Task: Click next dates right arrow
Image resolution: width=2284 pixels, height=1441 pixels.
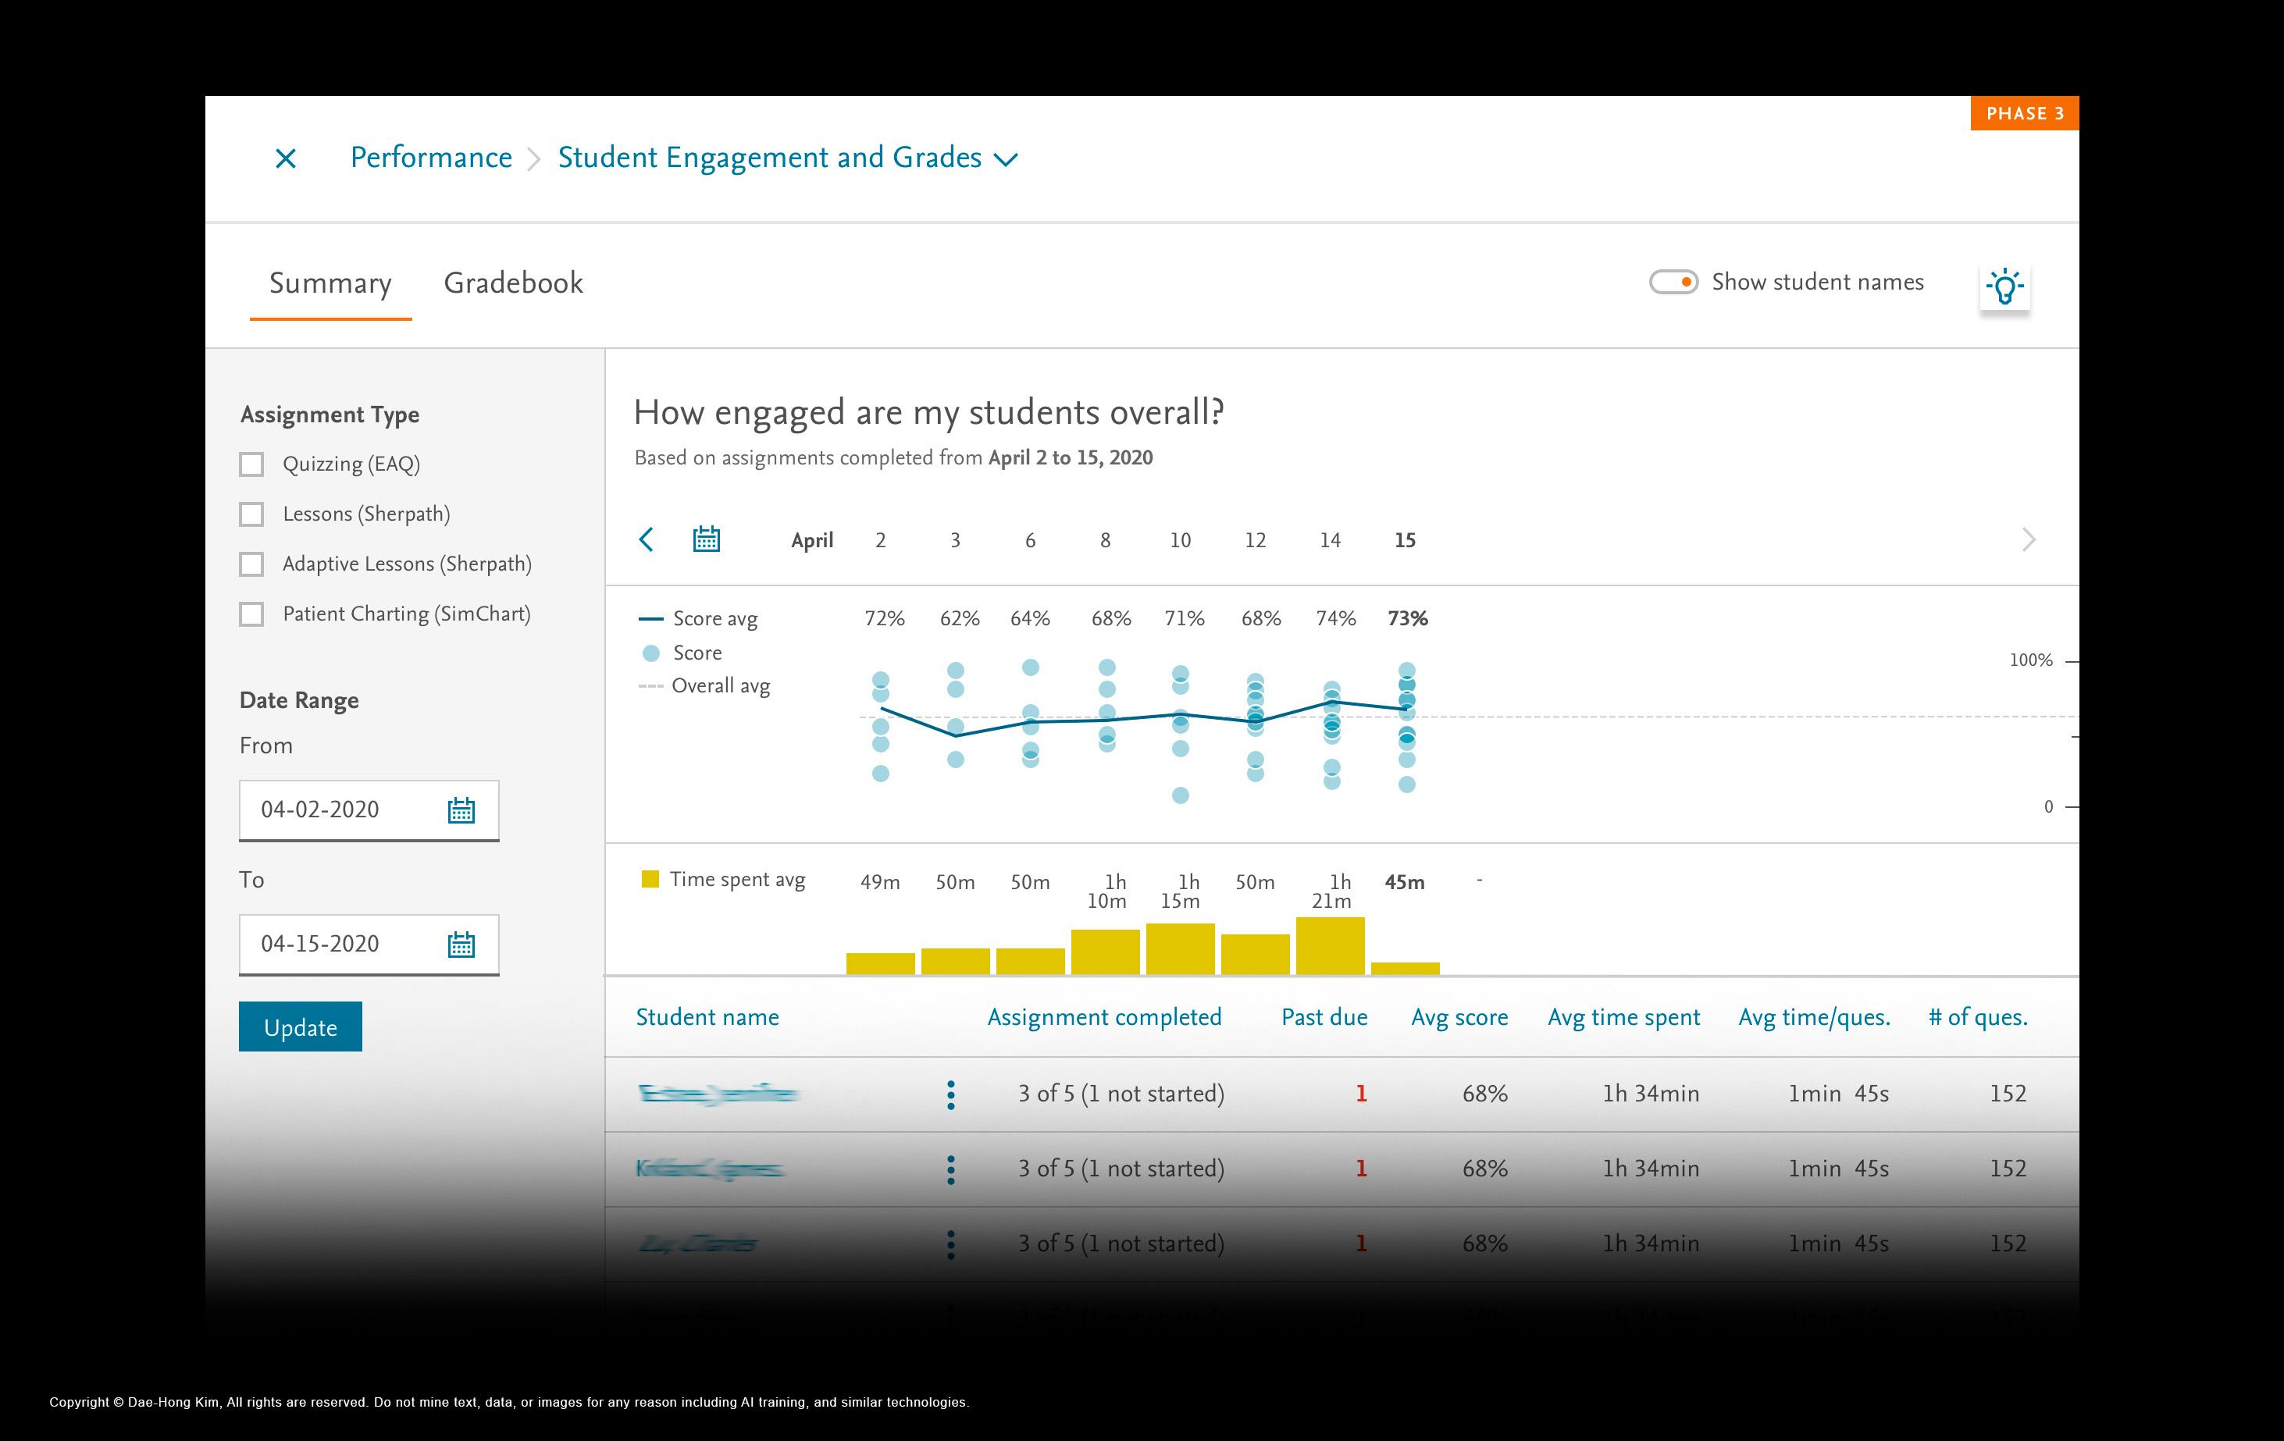Action: tap(2028, 539)
